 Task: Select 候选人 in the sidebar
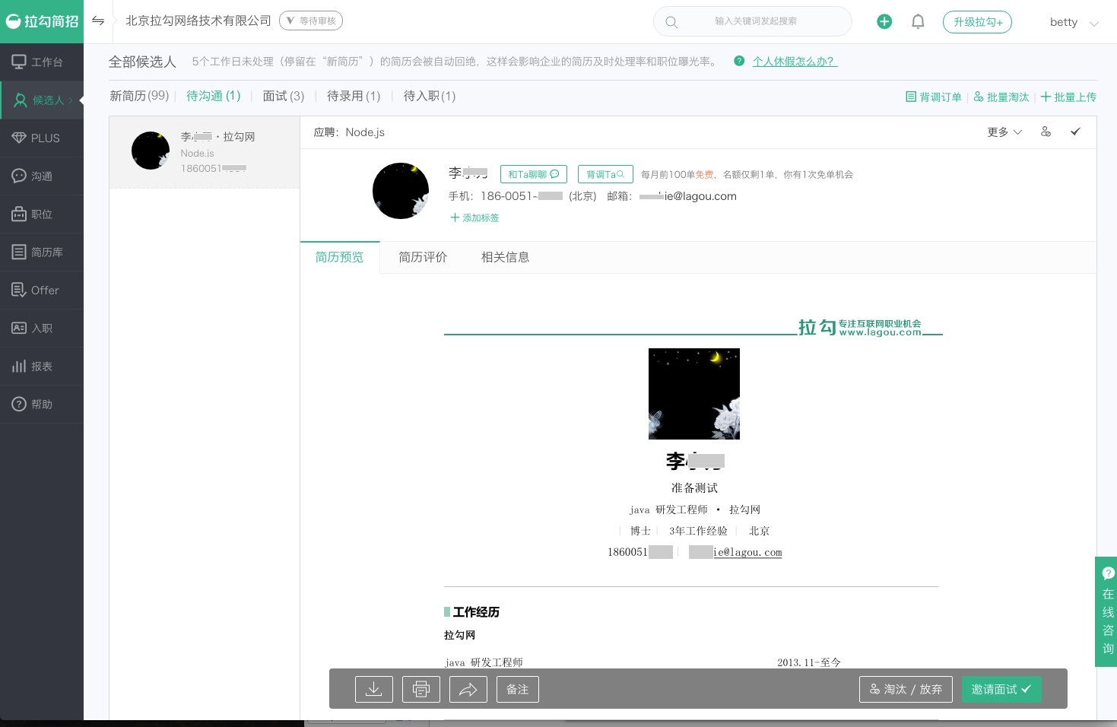42,100
